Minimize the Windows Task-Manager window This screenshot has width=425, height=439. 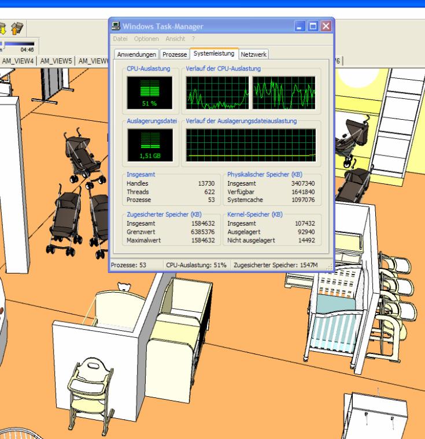pyautogui.click(x=300, y=27)
